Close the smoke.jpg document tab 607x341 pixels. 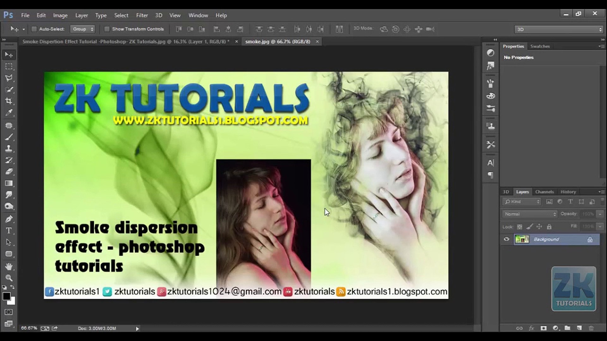tap(317, 41)
